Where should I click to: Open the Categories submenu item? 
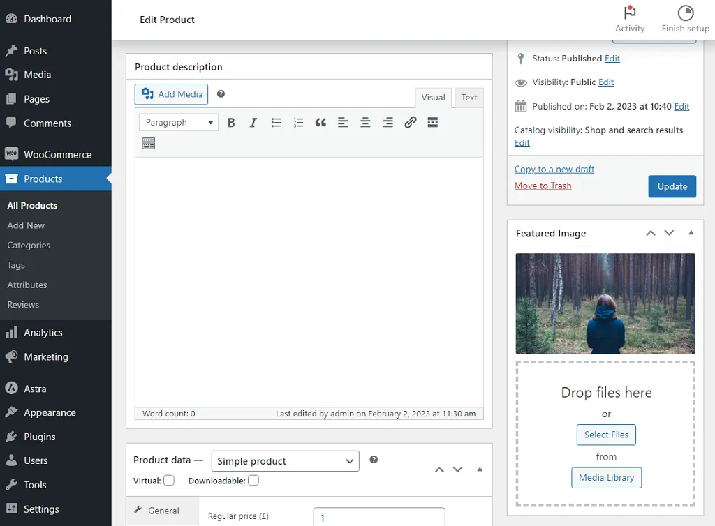point(29,246)
